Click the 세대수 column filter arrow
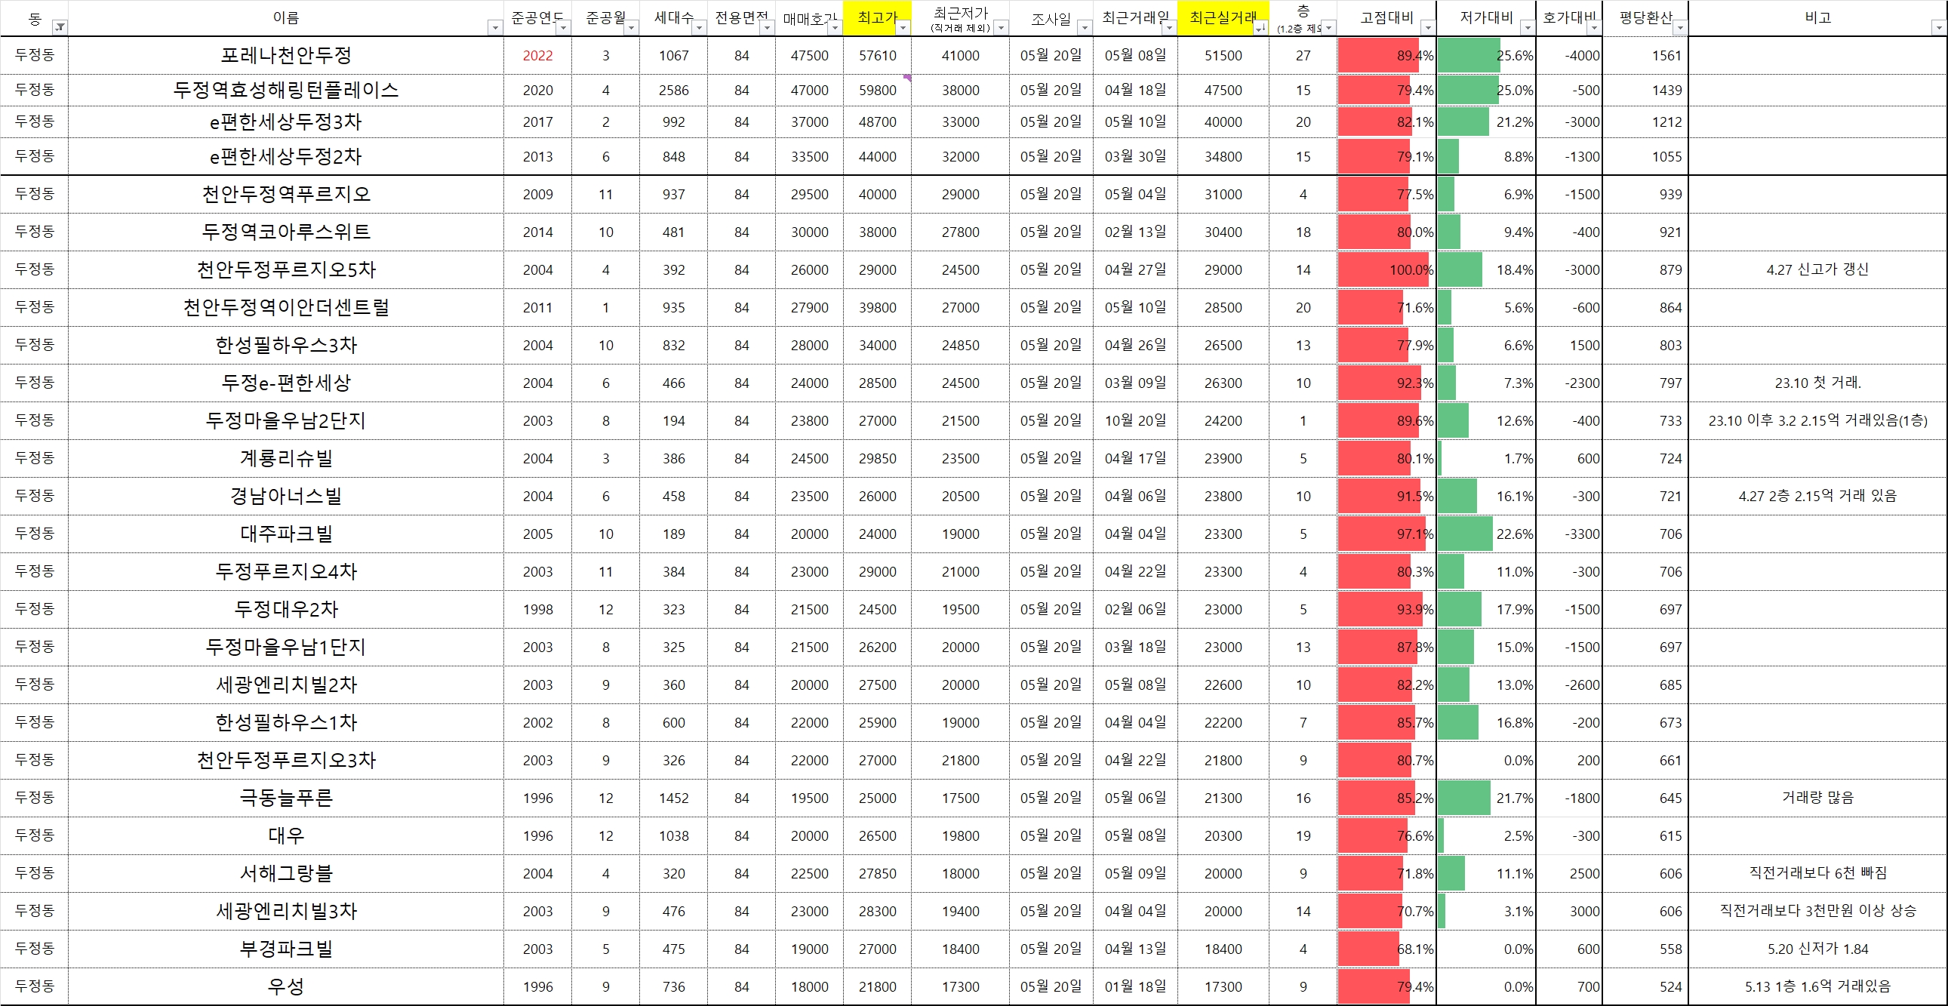This screenshot has height=1006, width=1948. click(700, 28)
